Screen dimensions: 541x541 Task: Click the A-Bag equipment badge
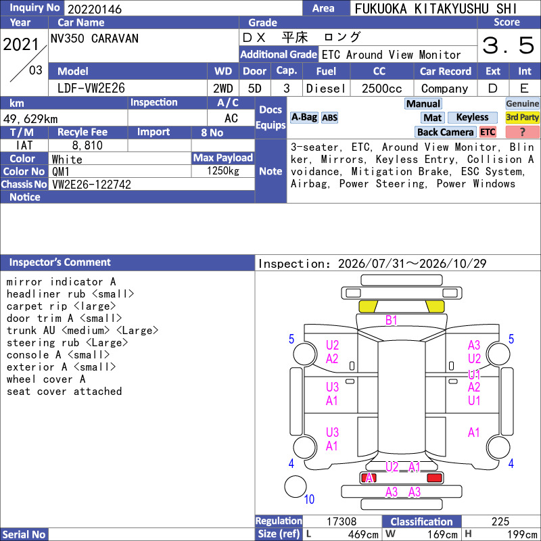(304, 118)
